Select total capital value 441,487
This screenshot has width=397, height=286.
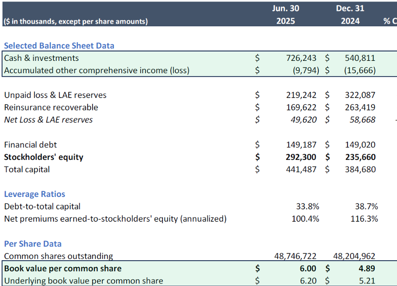point(301,169)
